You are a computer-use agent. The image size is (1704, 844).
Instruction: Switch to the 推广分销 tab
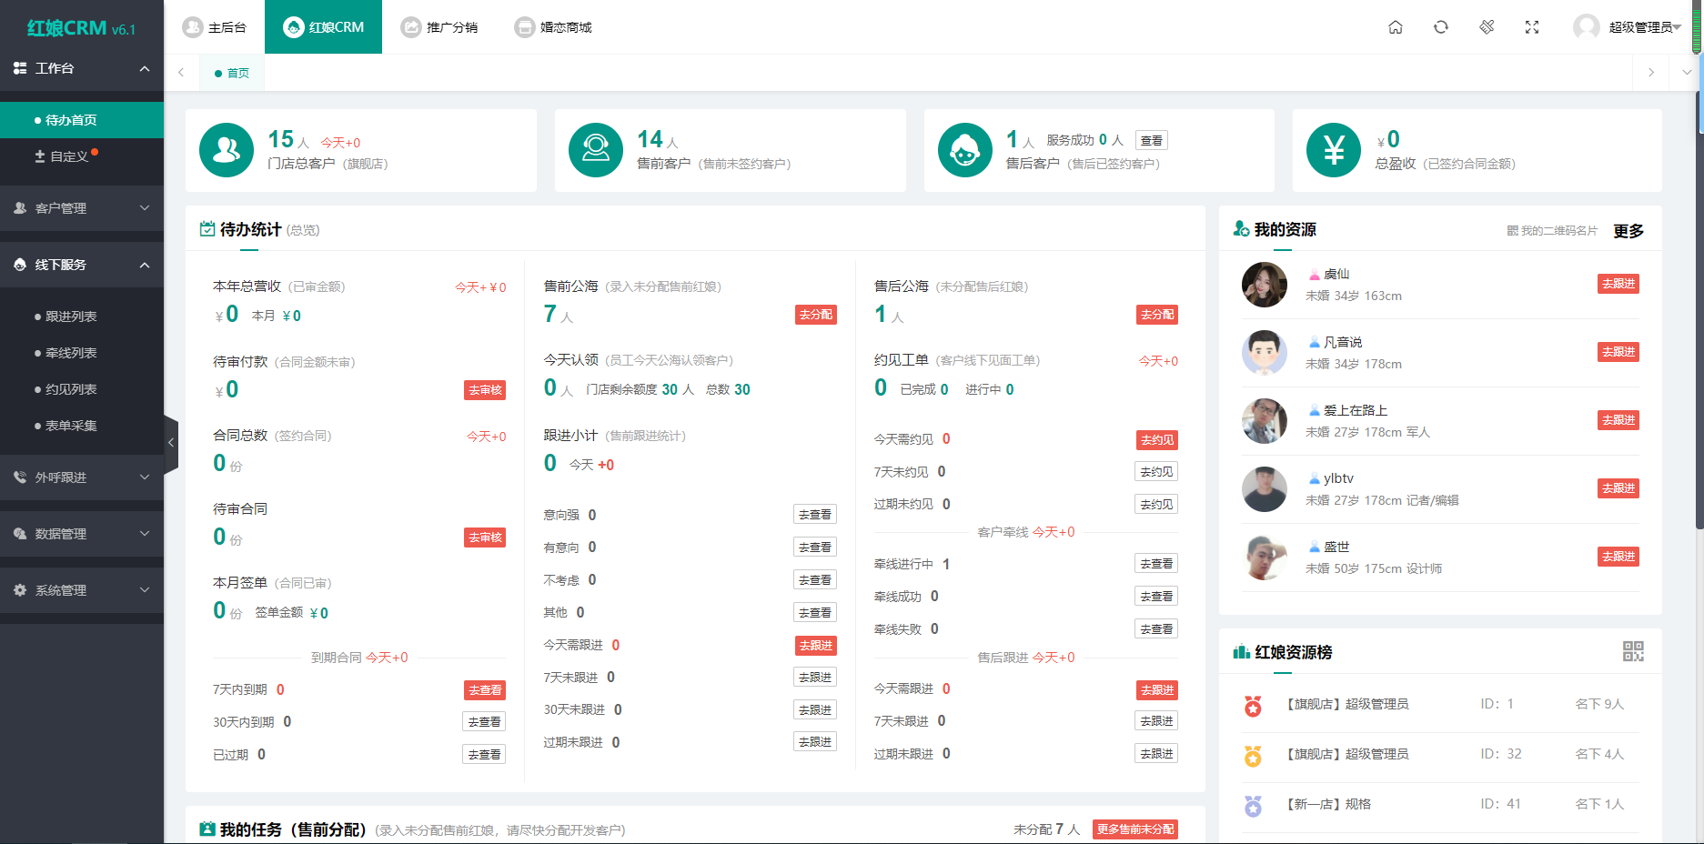[x=440, y=26]
